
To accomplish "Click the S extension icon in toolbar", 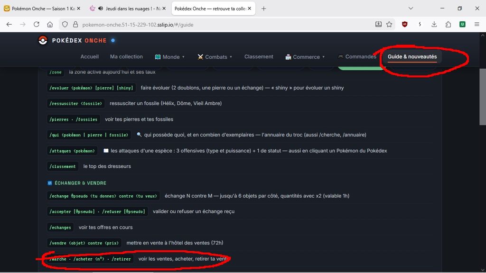I will (x=420, y=25).
